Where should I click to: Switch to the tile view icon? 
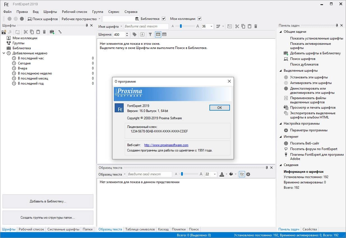(158, 34)
